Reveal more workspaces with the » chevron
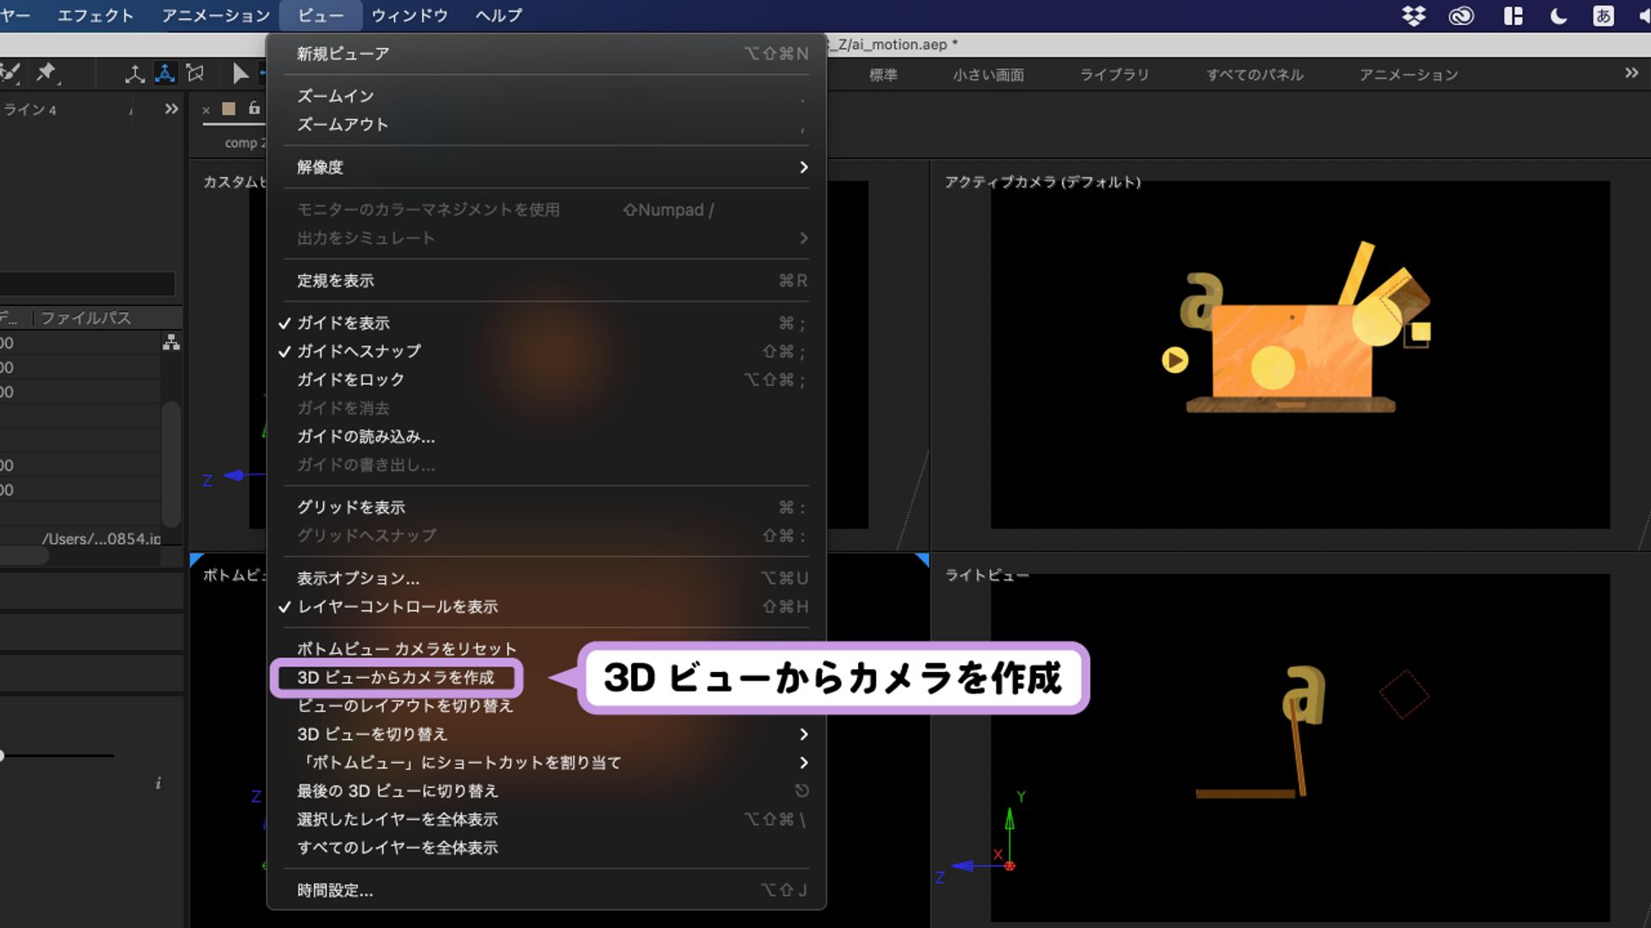Screen dimensions: 1651x928 point(1630,74)
